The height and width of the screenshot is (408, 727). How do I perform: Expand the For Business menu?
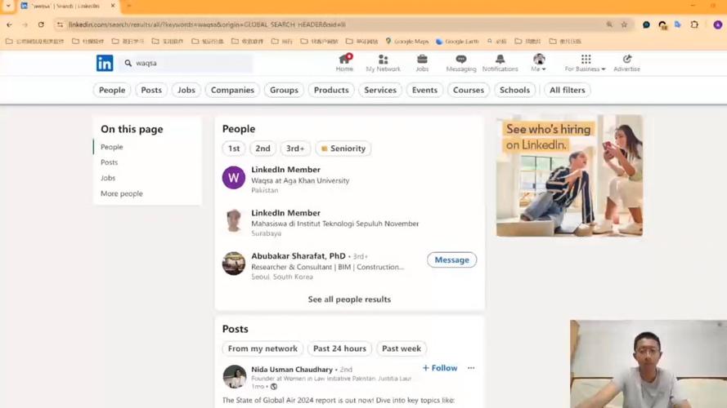[586, 63]
